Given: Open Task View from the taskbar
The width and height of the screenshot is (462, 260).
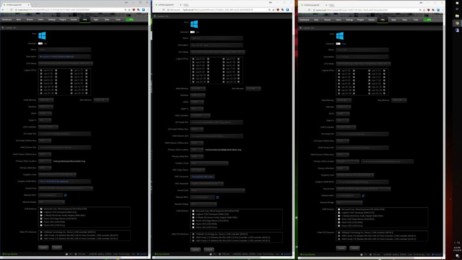Looking at the screenshot, I should pyautogui.click(x=457, y=9).
